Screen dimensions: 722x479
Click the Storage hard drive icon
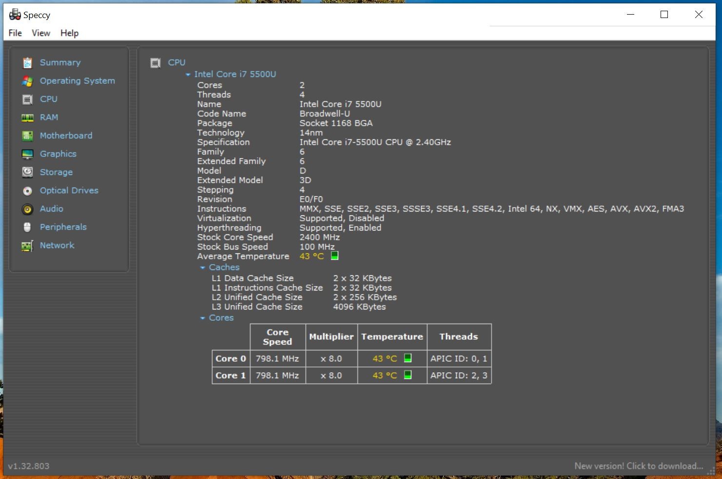pyautogui.click(x=27, y=172)
